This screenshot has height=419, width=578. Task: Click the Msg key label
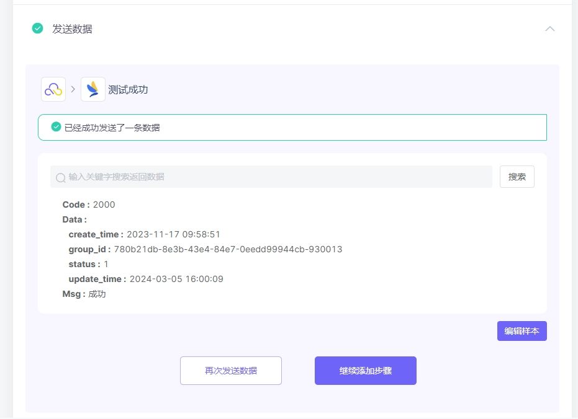(74, 294)
